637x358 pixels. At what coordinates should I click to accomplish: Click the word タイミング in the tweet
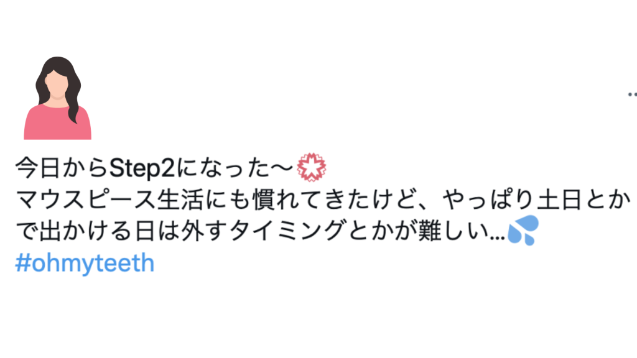(x=288, y=231)
